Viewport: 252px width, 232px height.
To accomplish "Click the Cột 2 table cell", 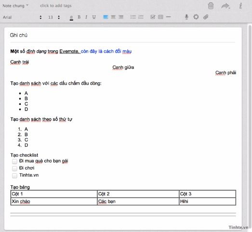I will pyautogui.click(x=138, y=194).
